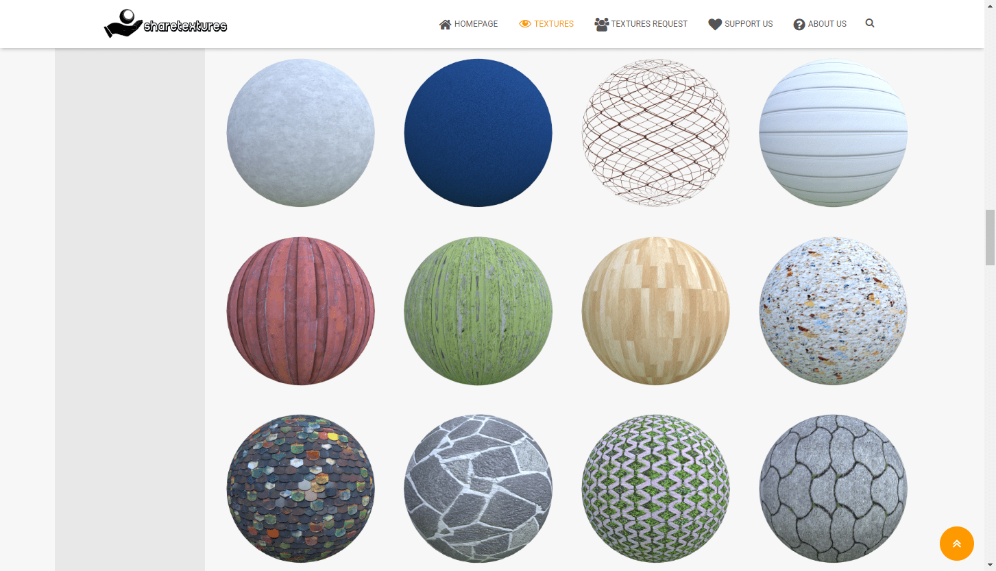Click the people icon for Textures Request
The width and height of the screenshot is (996, 571).
[x=602, y=24]
